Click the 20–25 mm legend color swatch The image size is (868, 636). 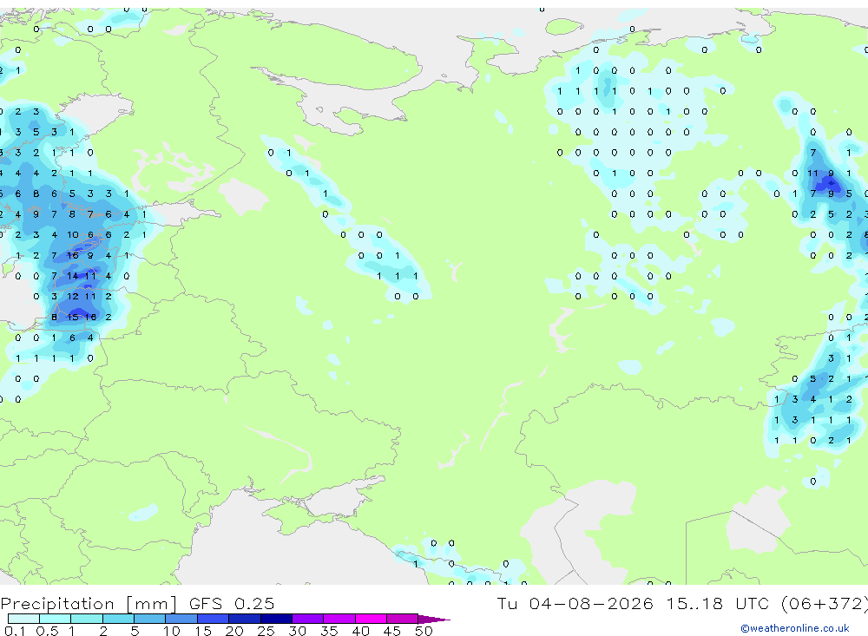245,619
